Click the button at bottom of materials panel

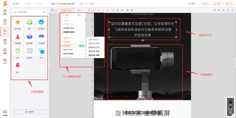(29, 112)
